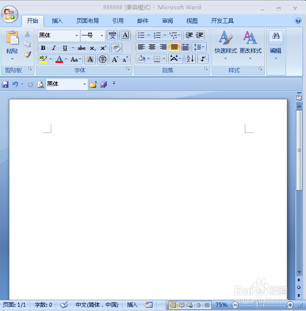Expand numbering list dropdown arrow

[x=165, y=35]
